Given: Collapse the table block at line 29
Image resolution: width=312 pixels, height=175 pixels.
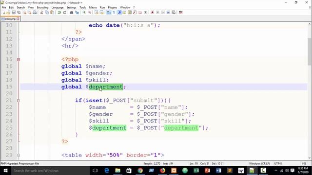Looking at the screenshot, I should pyautogui.click(x=19, y=155).
